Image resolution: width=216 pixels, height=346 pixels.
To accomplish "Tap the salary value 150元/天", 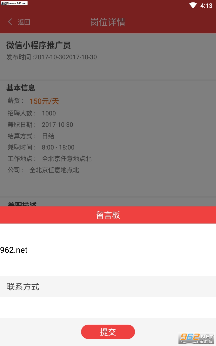I will 44,101.
